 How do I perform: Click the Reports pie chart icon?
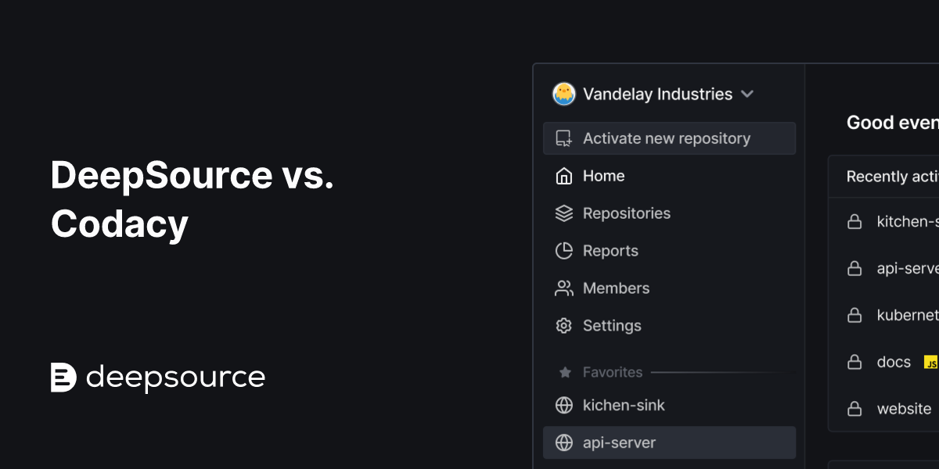click(x=563, y=250)
